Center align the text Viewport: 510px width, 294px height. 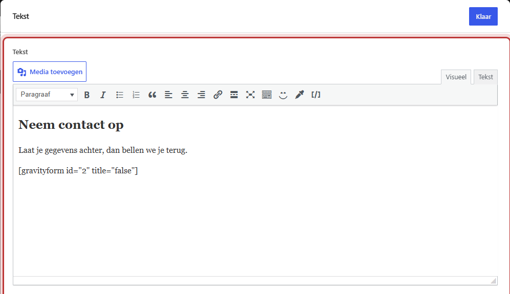(185, 95)
